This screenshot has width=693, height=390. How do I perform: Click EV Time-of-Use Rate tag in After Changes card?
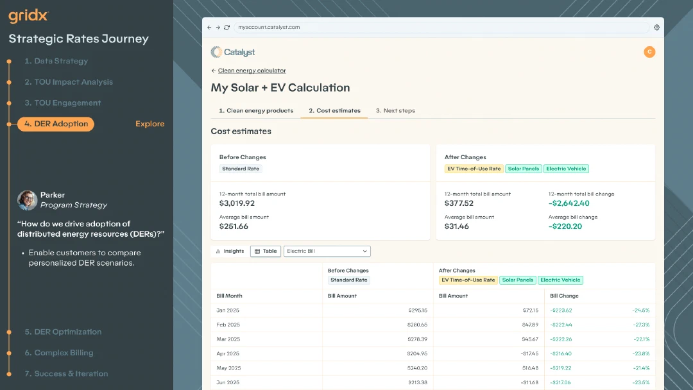(474, 169)
